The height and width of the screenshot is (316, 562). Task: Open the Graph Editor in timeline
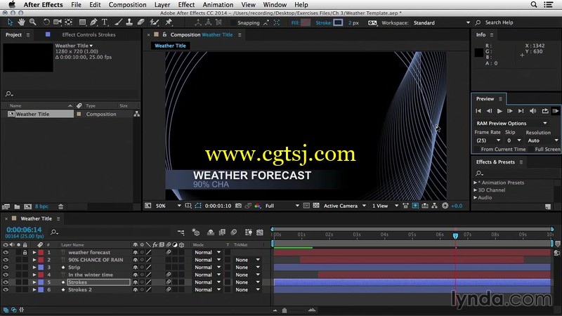point(260,232)
